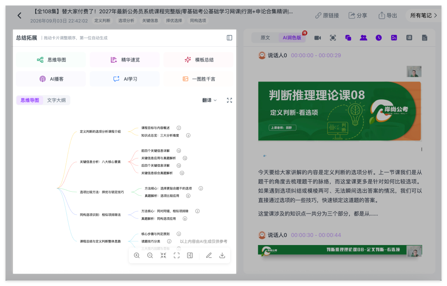Viewport: 447px width, 286px height.
Task: Open the 一图胜千言 card
Action: (x=198, y=79)
